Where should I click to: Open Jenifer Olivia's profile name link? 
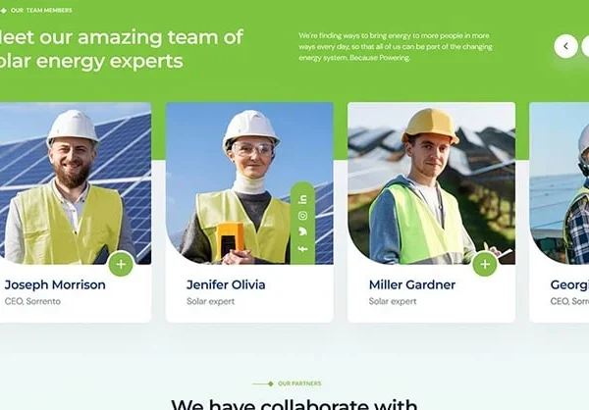pyautogui.click(x=226, y=285)
